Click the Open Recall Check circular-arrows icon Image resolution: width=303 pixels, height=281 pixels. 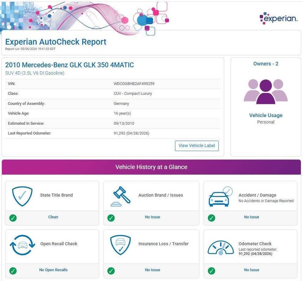click(22, 245)
